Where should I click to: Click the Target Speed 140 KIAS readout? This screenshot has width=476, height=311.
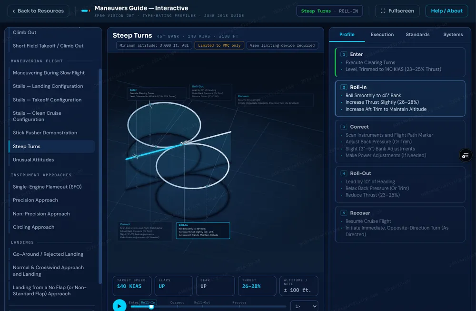(x=132, y=286)
